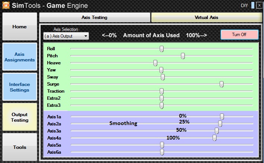Viewport: 264px width, 163px height.
Task: Click the Roll slider handle
Action: pyautogui.click(x=162, y=49)
